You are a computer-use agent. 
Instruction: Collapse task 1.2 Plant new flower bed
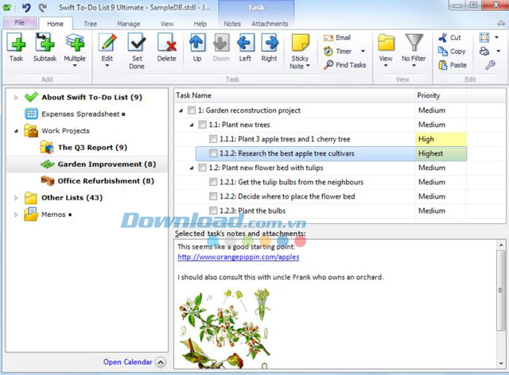pos(192,168)
